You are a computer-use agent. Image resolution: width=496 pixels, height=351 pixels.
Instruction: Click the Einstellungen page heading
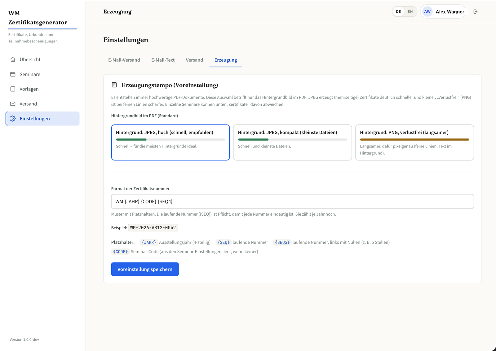click(x=126, y=40)
